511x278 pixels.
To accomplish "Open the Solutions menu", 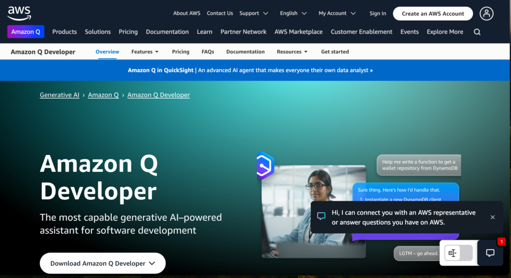I will tap(98, 32).
